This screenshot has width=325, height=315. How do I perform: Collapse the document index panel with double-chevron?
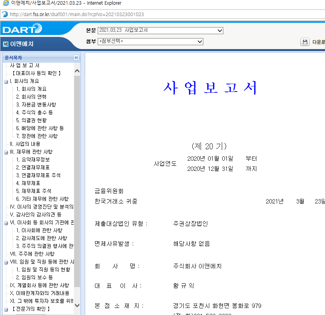pos(76,57)
